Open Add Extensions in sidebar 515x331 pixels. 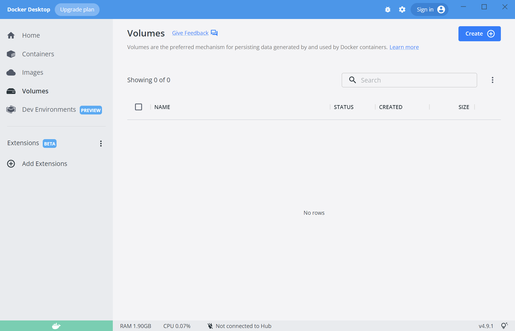point(45,164)
